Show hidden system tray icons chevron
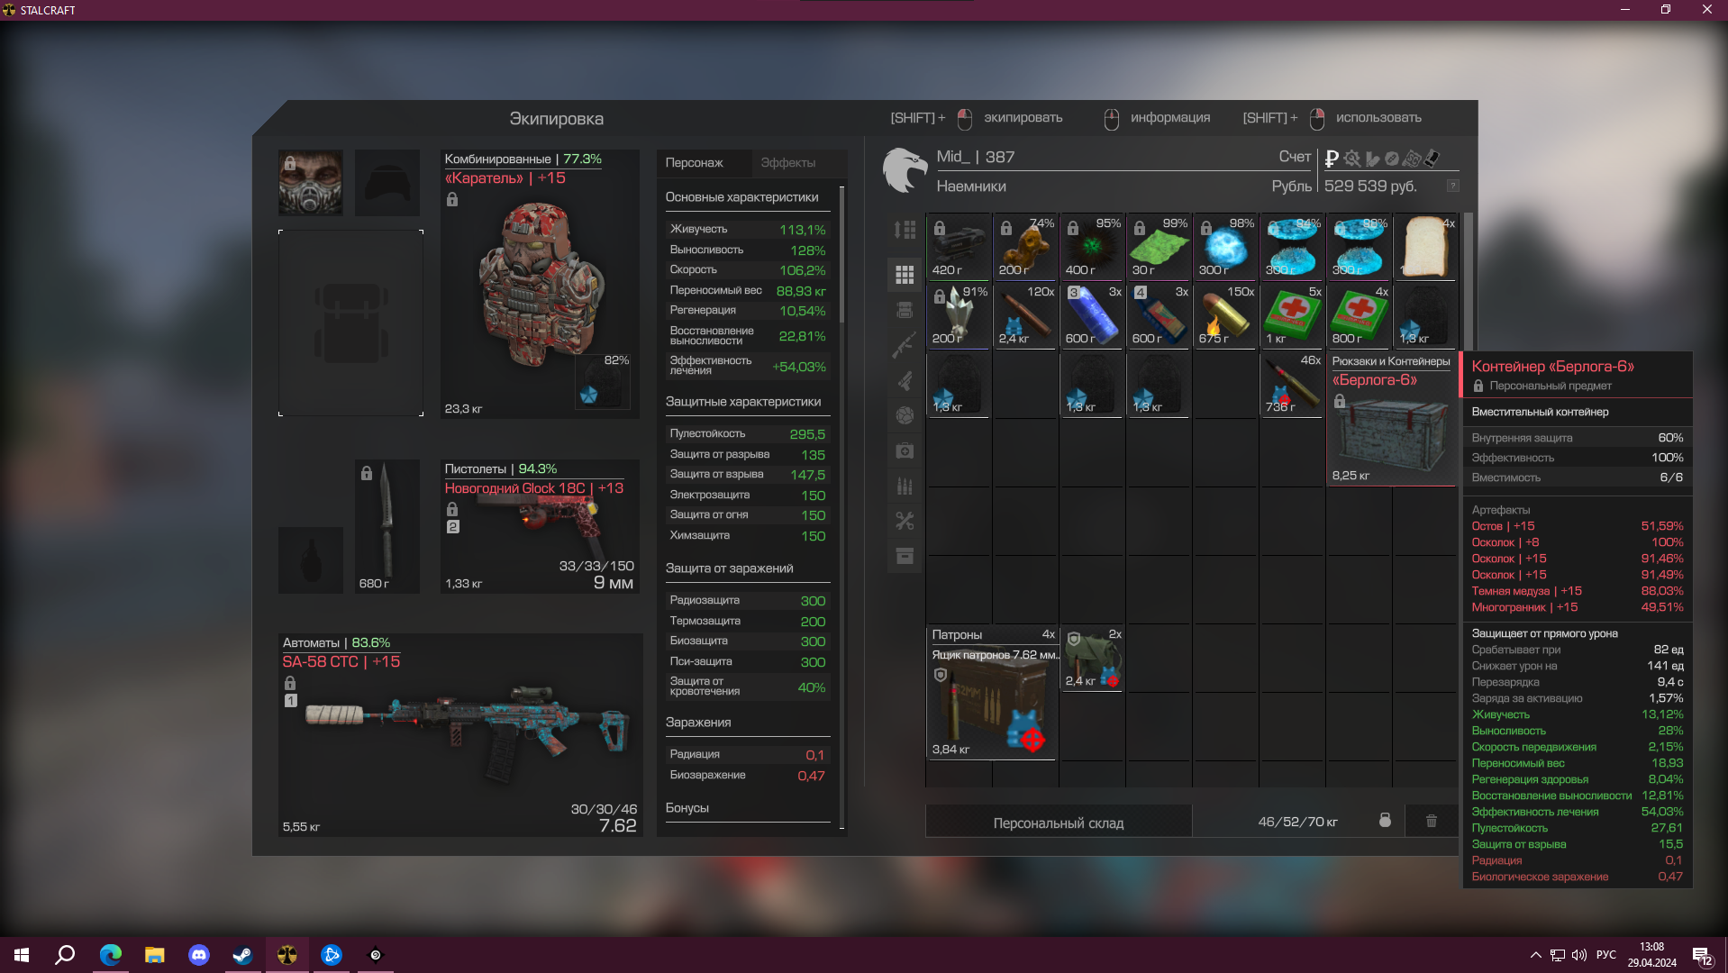 coord(1535,955)
